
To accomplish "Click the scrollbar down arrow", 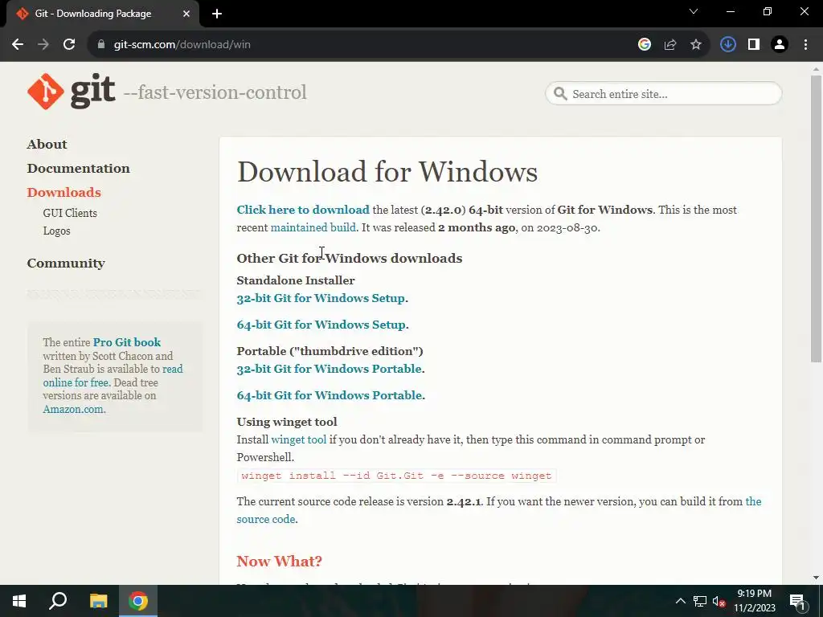I will pos(816,578).
